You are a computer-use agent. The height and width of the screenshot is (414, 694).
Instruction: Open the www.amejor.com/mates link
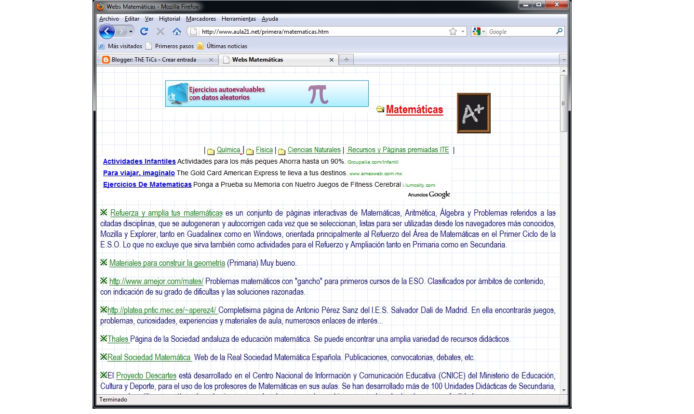(156, 281)
